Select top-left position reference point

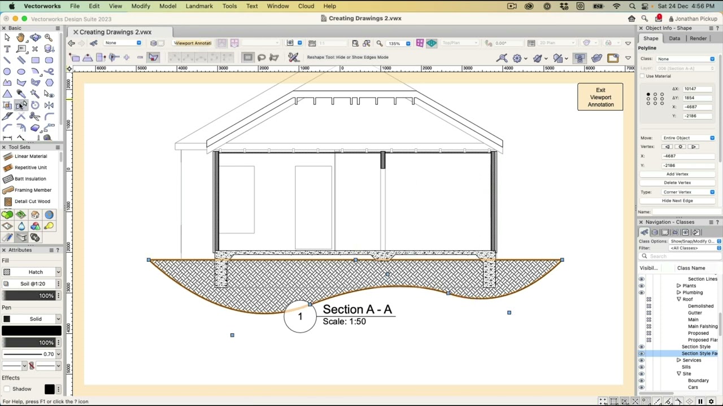pyautogui.click(x=648, y=94)
